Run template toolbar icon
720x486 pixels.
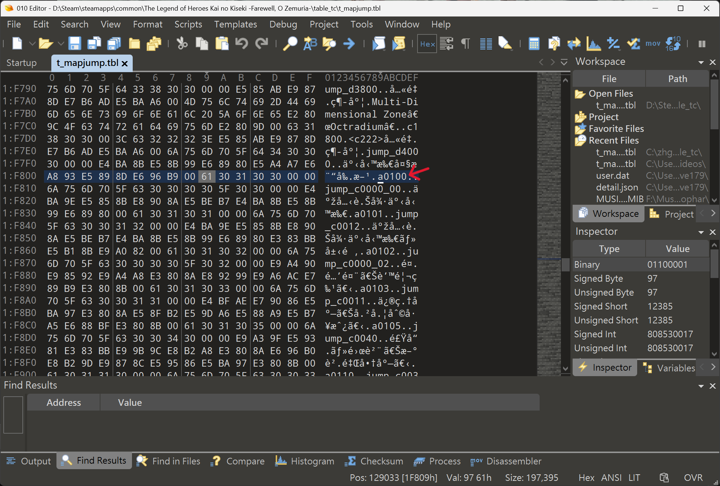tap(398, 44)
